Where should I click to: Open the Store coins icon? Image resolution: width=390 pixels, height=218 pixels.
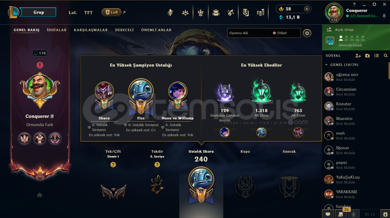261,13
